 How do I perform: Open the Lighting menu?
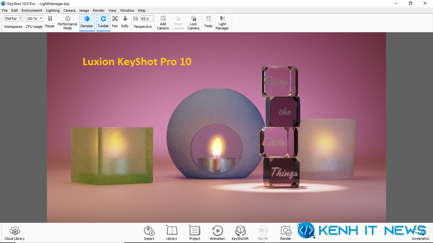pyautogui.click(x=53, y=10)
